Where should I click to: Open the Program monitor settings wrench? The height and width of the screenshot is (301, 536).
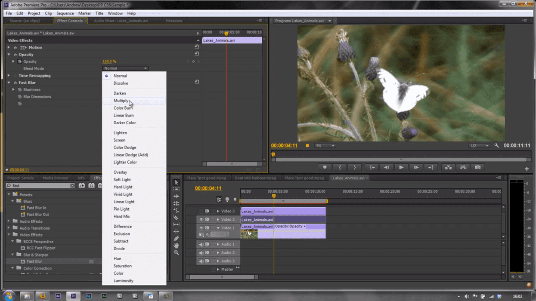click(x=496, y=146)
